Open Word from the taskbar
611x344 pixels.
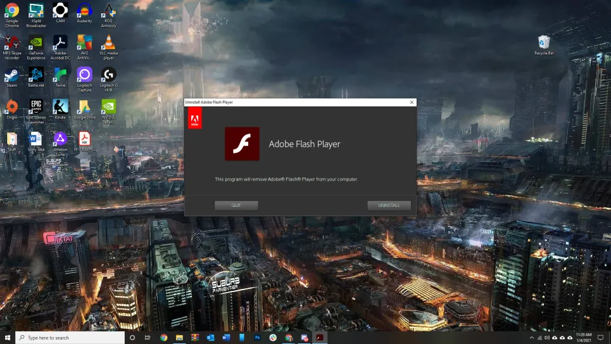pos(226,338)
